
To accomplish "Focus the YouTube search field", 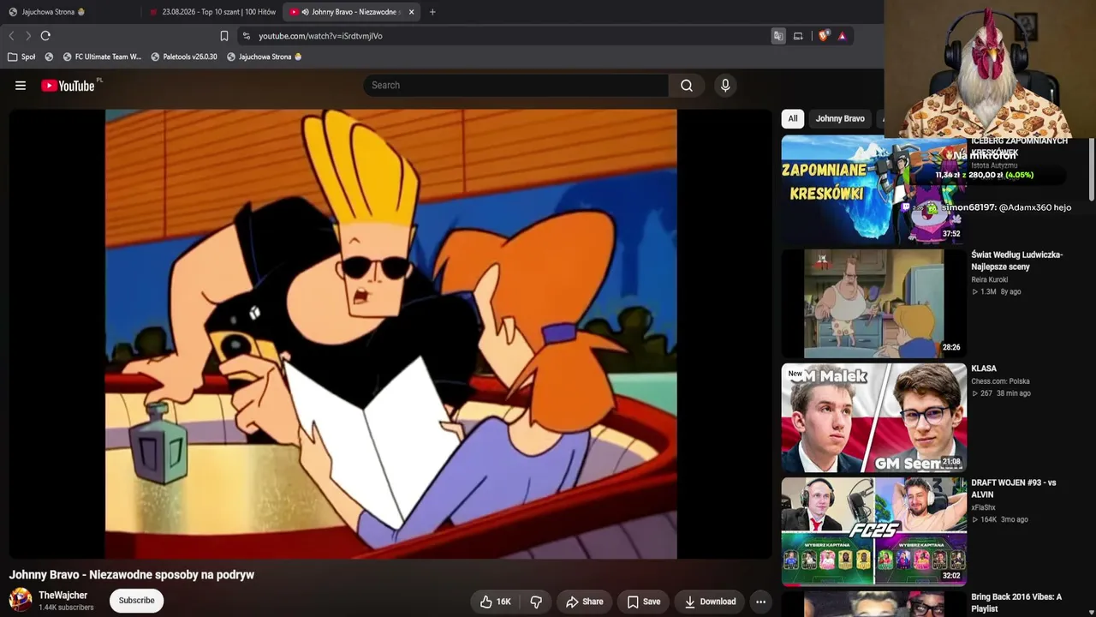I will pos(516,86).
